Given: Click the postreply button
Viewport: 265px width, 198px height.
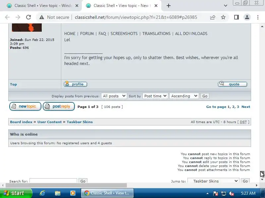Looking at the screenshot, I should pyautogui.click(x=59, y=106).
